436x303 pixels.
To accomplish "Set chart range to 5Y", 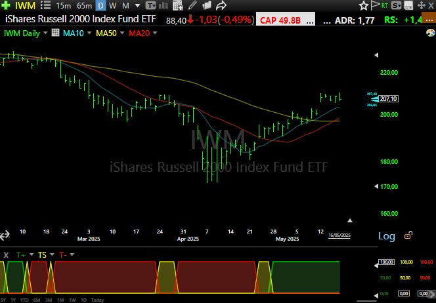I will point(3,300).
